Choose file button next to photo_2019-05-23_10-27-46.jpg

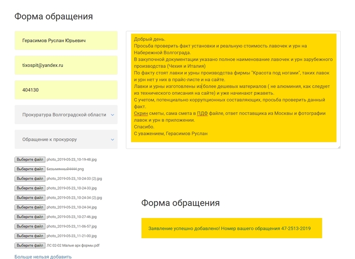pyautogui.click(x=30, y=217)
